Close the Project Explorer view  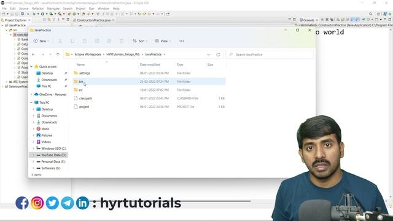29,20
